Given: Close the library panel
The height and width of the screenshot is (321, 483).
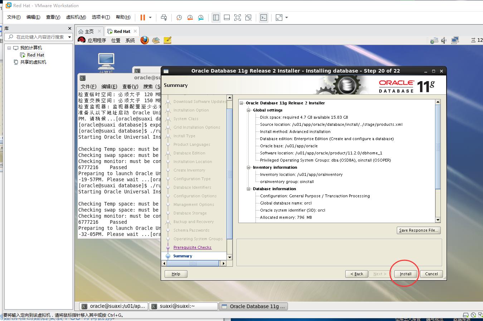Looking at the screenshot, I should point(70,28).
